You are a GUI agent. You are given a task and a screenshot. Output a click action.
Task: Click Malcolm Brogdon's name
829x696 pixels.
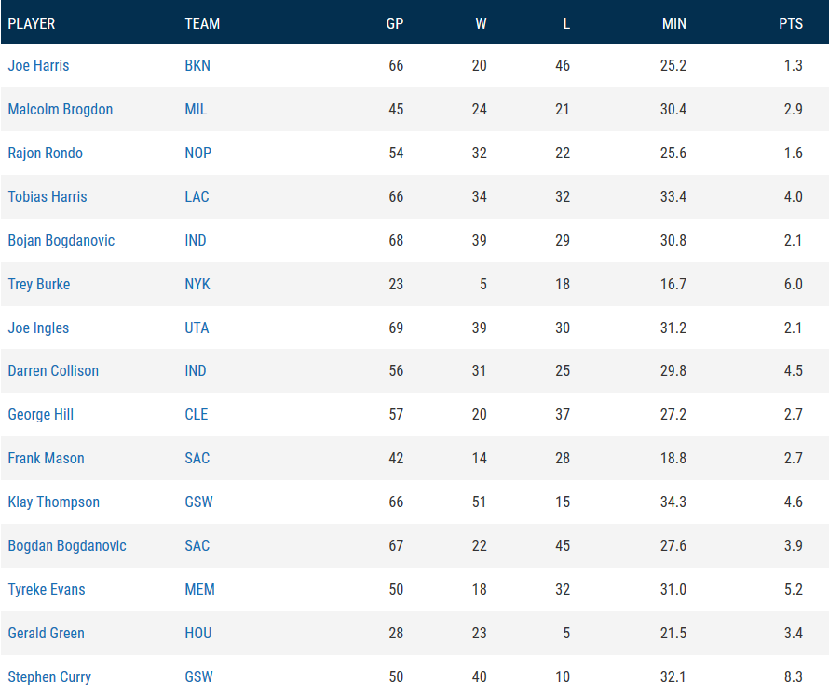(61, 110)
